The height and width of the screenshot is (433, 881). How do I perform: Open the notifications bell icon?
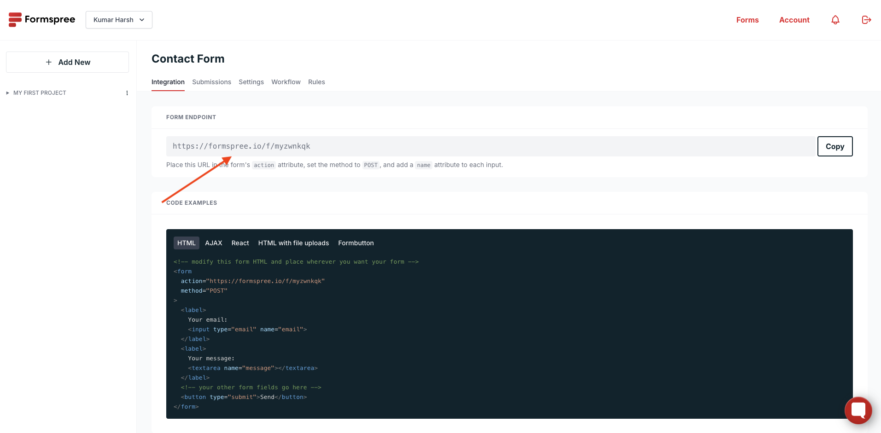[x=835, y=20]
